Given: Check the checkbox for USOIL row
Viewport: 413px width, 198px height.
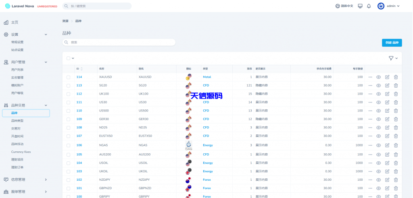Looking at the screenshot, I should pyautogui.click(x=69, y=163).
